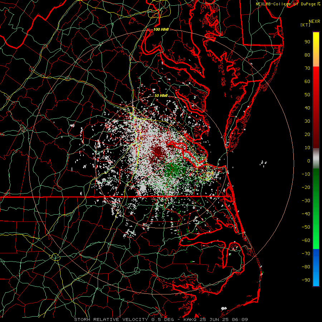Screen dimensions: 322x322
Task: Click the positive 80 knot scale label
Action: tap(307, 55)
